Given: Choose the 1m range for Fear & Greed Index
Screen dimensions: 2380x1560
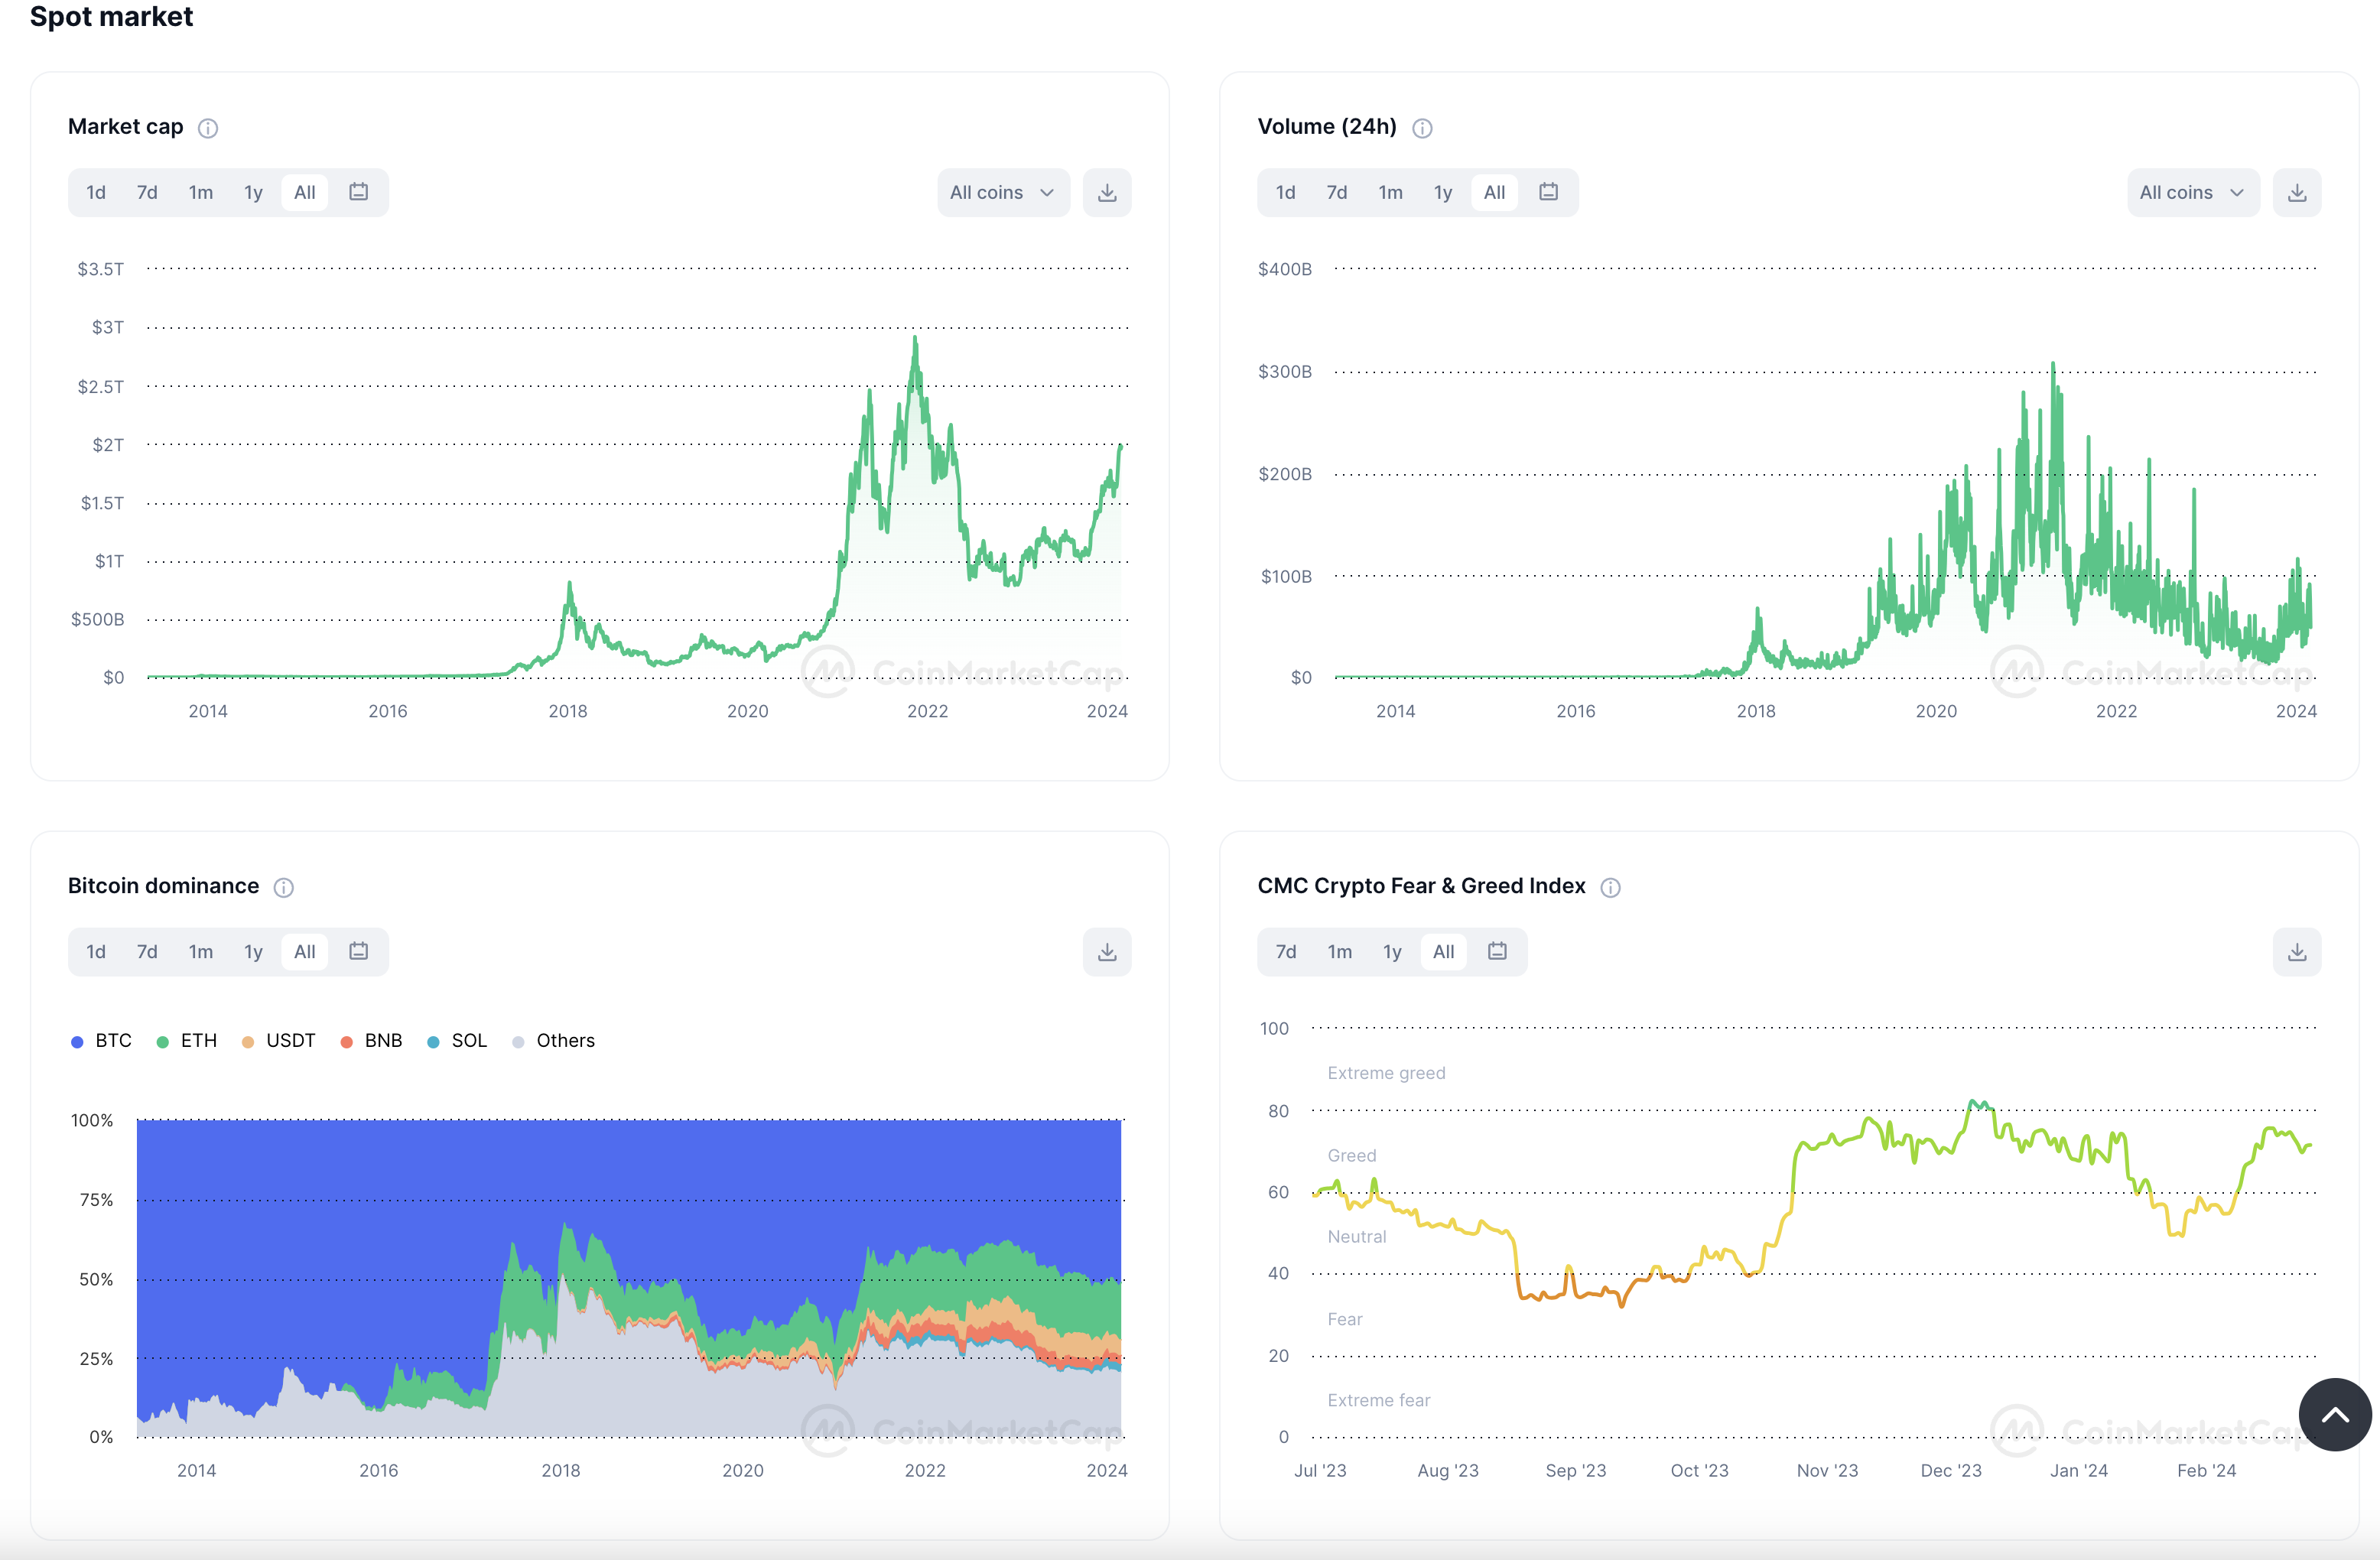Looking at the screenshot, I should tap(1339, 952).
